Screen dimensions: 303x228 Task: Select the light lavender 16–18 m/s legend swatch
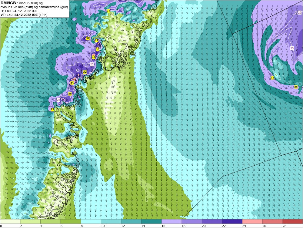171,221
